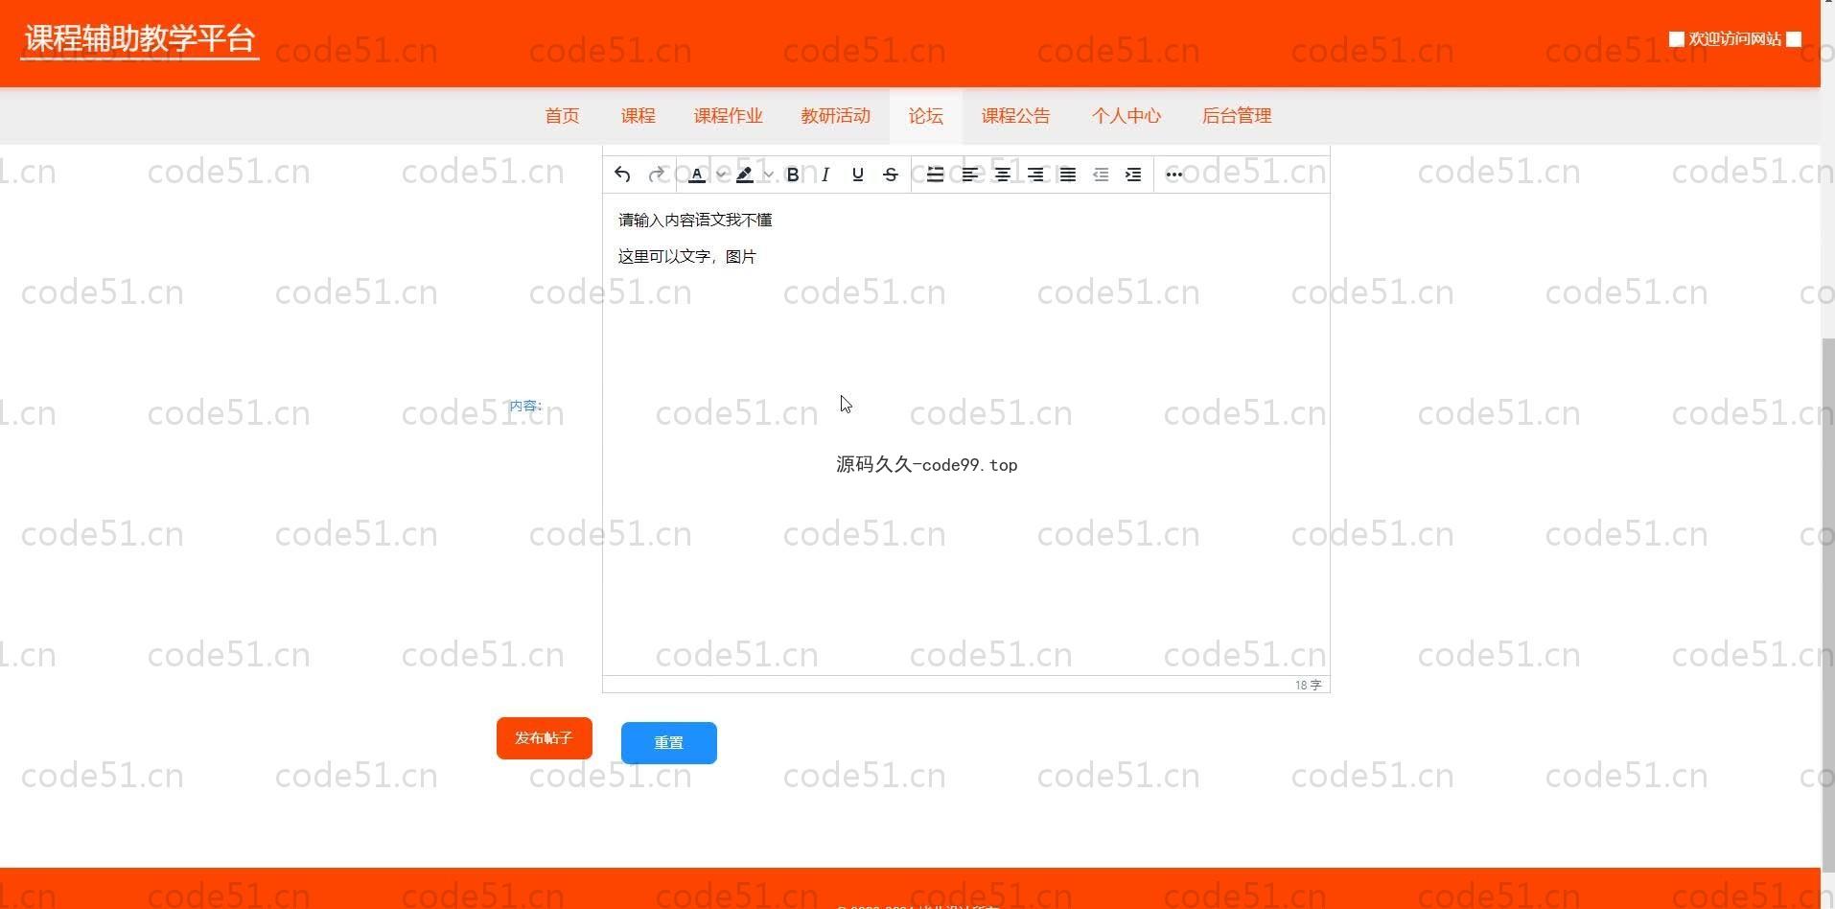Expand more toolbar options ellipsis
1835x909 pixels.
(1174, 175)
